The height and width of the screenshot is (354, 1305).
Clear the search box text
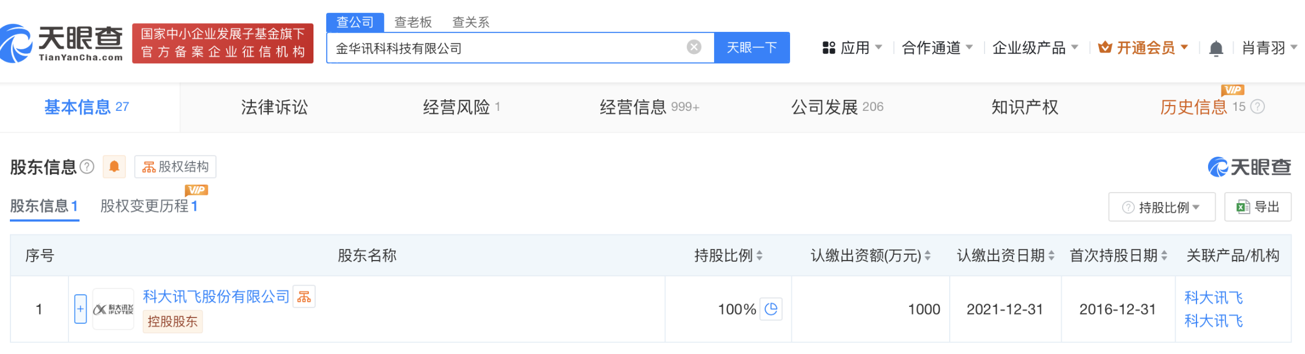pyautogui.click(x=694, y=48)
